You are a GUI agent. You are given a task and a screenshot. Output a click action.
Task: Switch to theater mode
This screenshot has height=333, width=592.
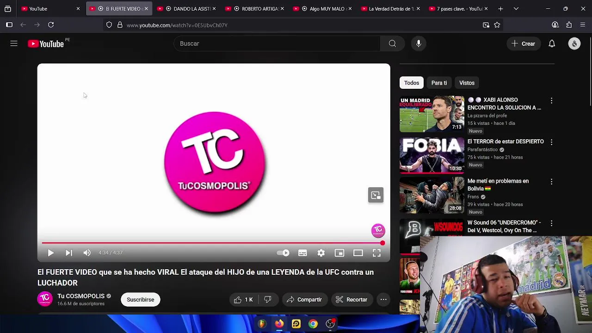[x=358, y=253]
